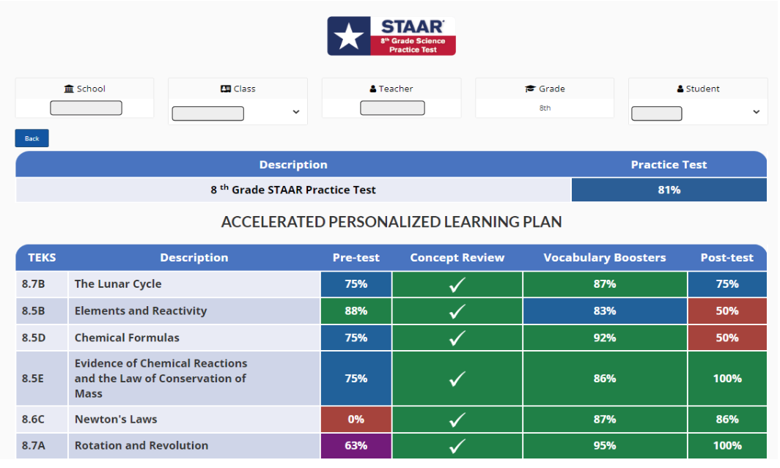Select the Post-test column header

[726, 258]
